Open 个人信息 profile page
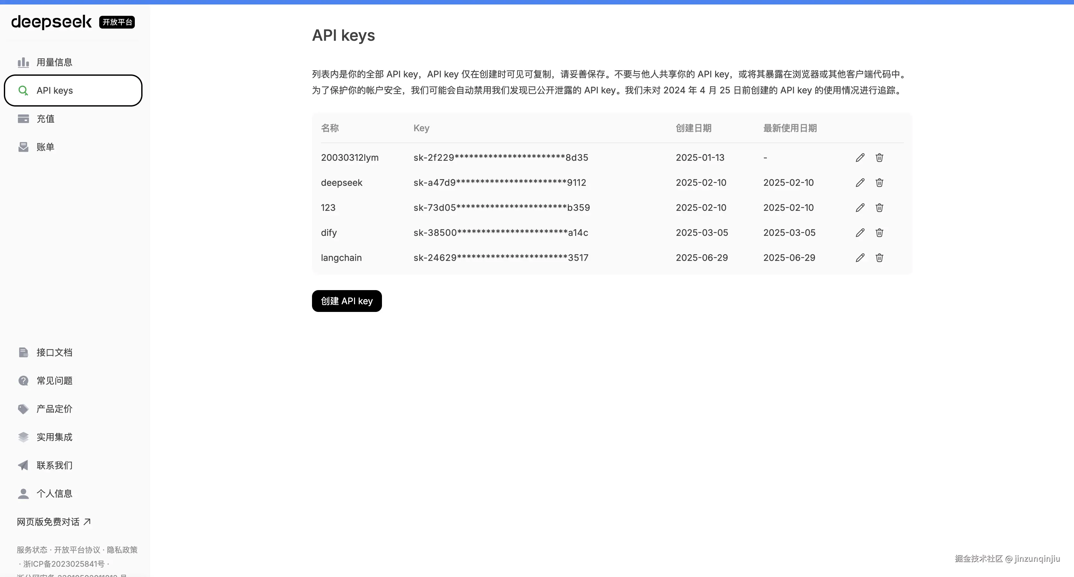The height and width of the screenshot is (577, 1074). (x=54, y=494)
